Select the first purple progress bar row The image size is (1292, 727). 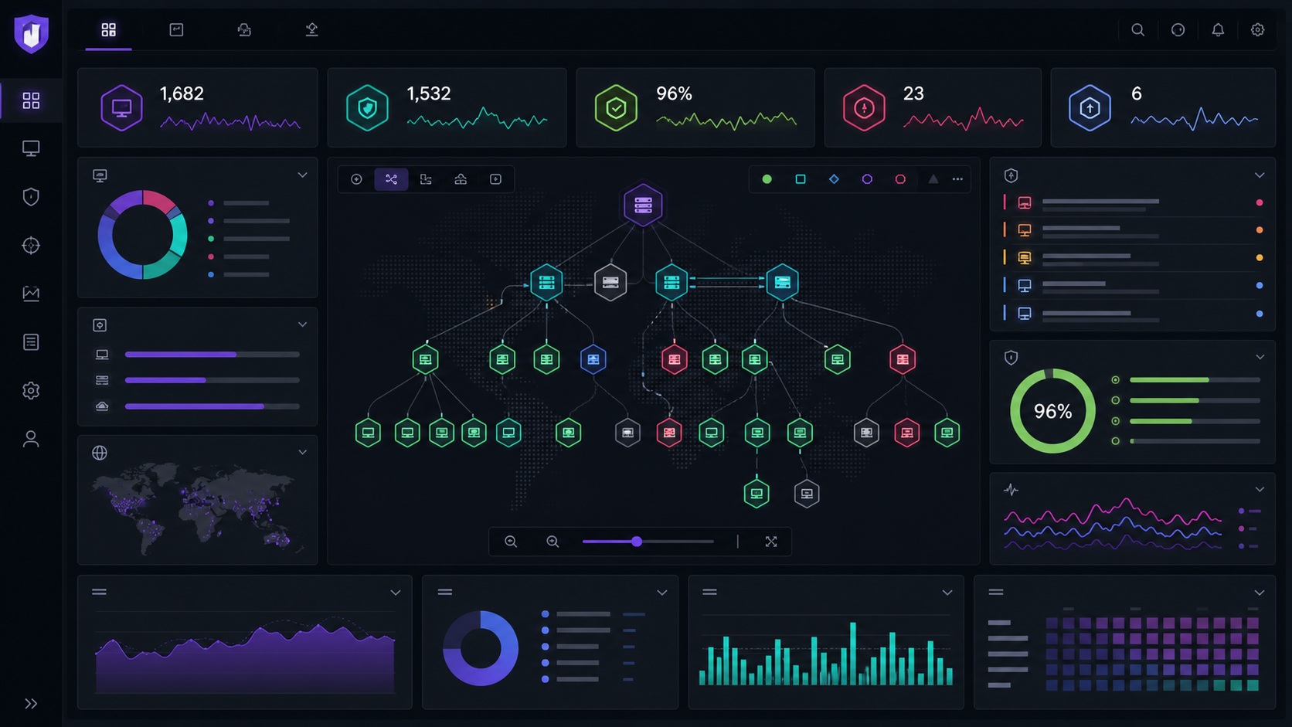click(198, 355)
